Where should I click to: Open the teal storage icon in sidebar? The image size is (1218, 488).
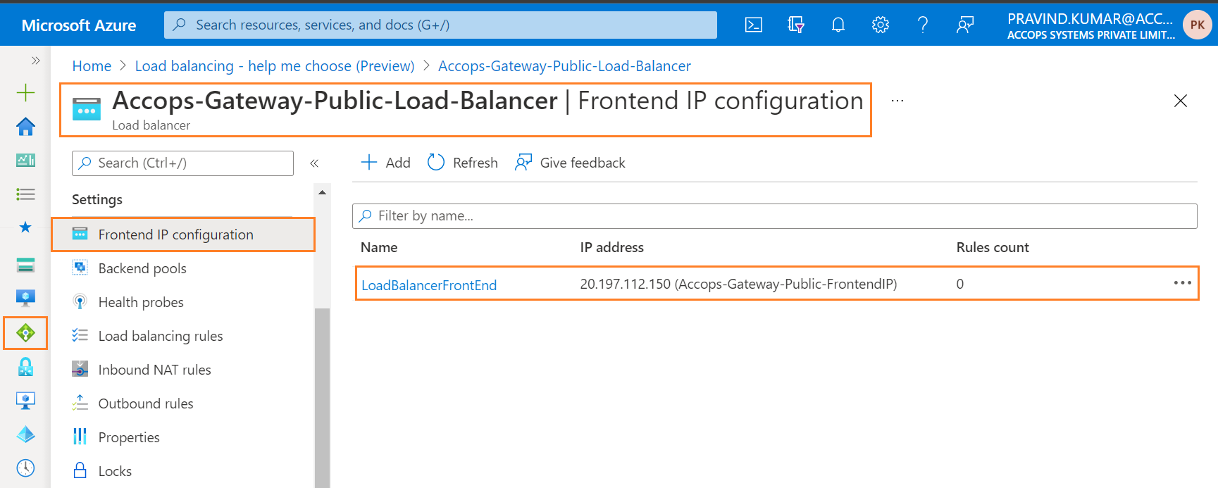point(25,265)
